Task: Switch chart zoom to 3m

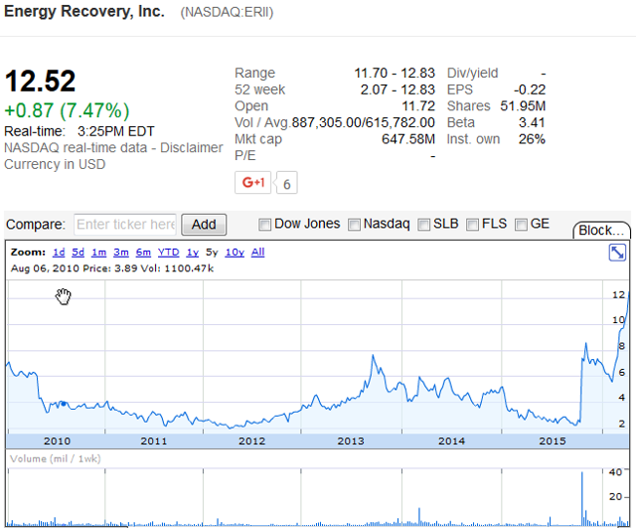Action: [121, 253]
